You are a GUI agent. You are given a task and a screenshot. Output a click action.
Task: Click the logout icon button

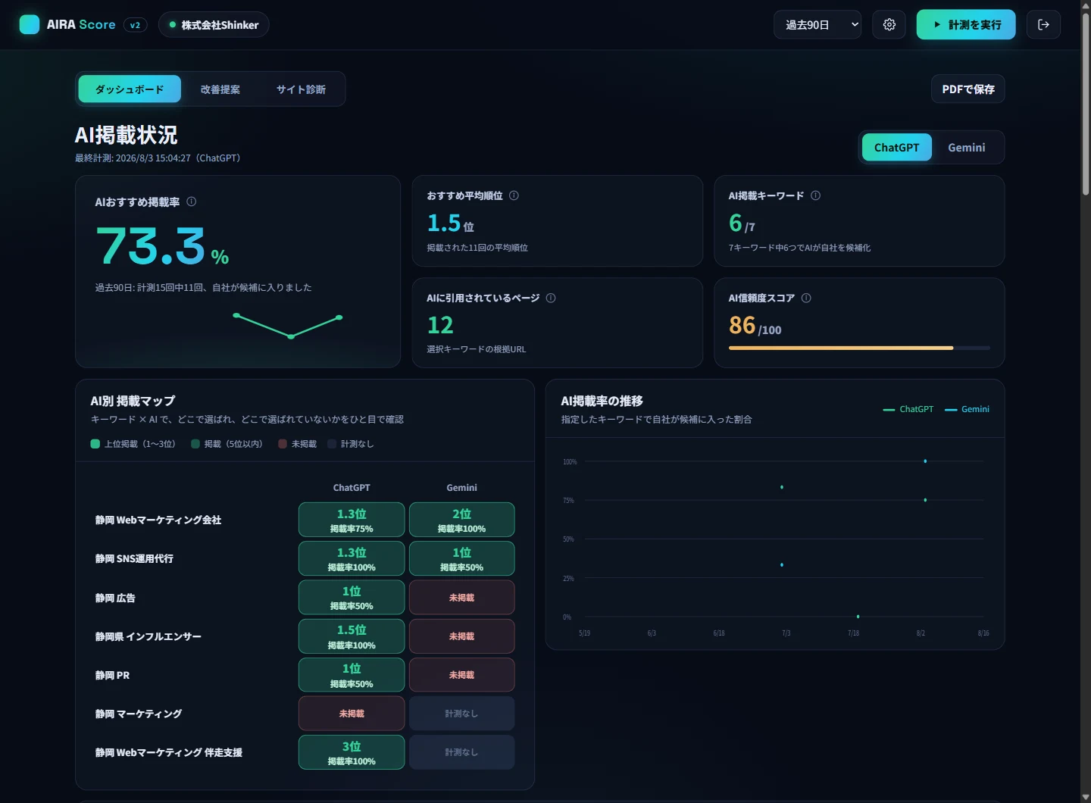pyautogui.click(x=1043, y=25)
